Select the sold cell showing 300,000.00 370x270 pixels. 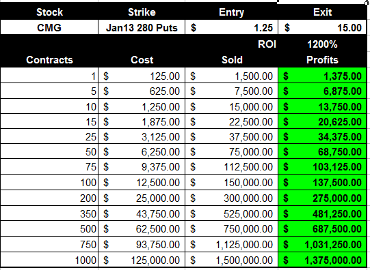231,198
